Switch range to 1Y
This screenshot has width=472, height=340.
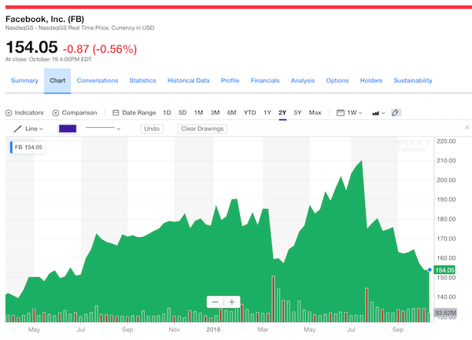click(267, 112)
